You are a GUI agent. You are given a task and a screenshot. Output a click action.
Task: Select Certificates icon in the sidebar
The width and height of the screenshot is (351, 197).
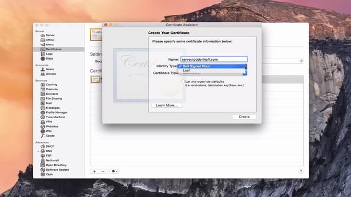(x=43, y=49)
